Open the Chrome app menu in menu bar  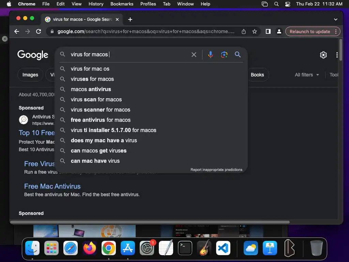coord(27,4)
